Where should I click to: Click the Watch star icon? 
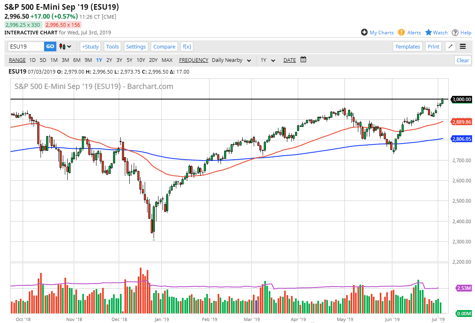[428, 32]
